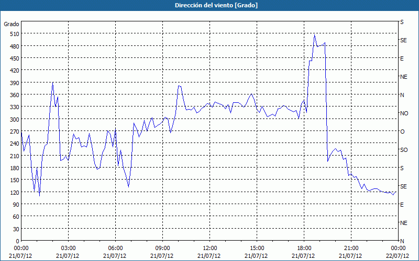The image size is (419, 261).
Task: Click the 420 y-axis label
Action: coord(14,71)
